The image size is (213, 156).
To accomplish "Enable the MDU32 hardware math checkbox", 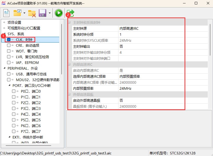I will [9, 80].
